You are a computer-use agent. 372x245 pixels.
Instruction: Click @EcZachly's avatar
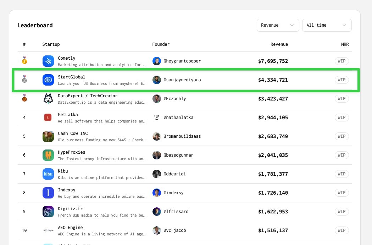pyautogui.click(x=157, y=99)
